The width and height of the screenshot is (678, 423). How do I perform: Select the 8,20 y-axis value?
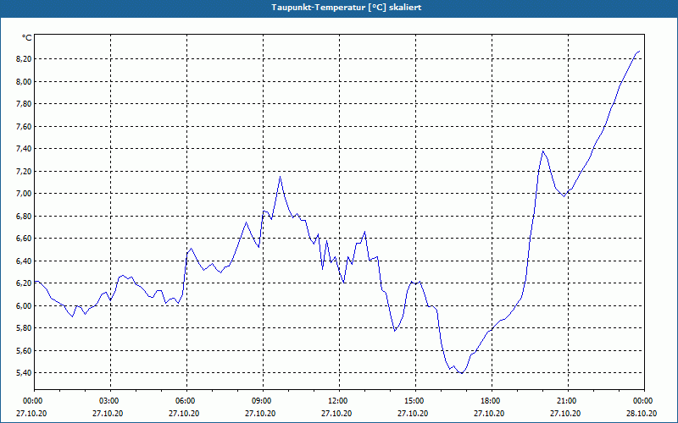tap(24, 58)
